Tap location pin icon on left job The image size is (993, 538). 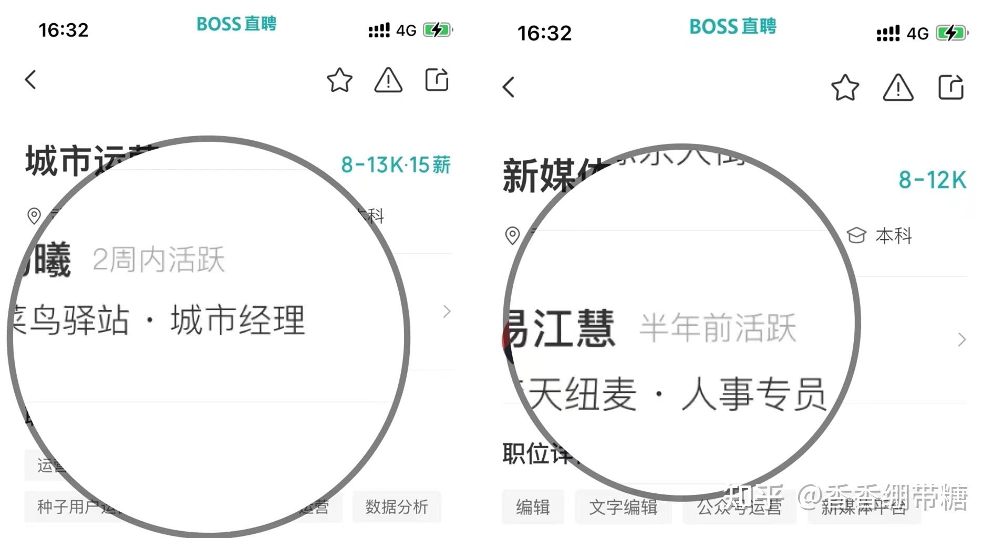pos(34,216)
